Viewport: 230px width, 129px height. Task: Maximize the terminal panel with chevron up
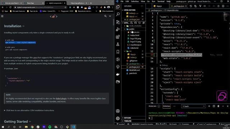[x=223, y=106]
